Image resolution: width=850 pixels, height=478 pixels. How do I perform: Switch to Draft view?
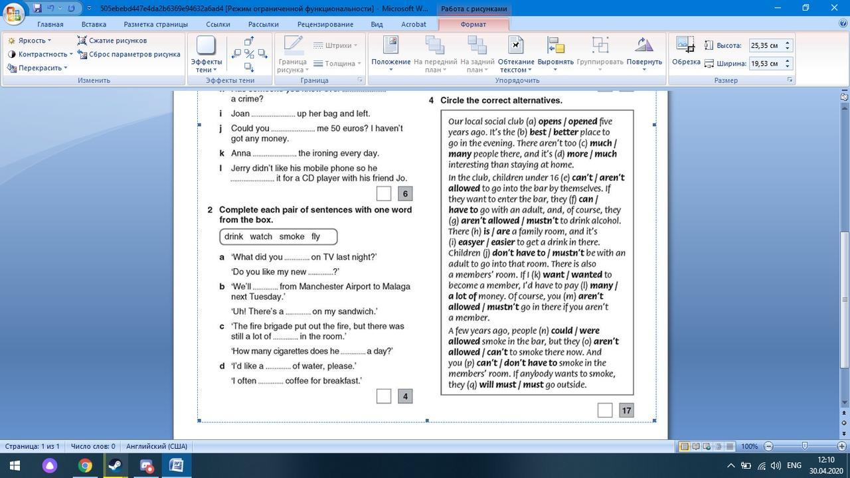[x=730, y=447]
